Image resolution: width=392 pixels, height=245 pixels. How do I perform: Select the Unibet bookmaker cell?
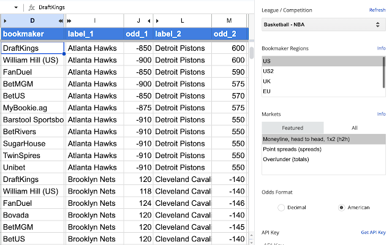point(32,167)
